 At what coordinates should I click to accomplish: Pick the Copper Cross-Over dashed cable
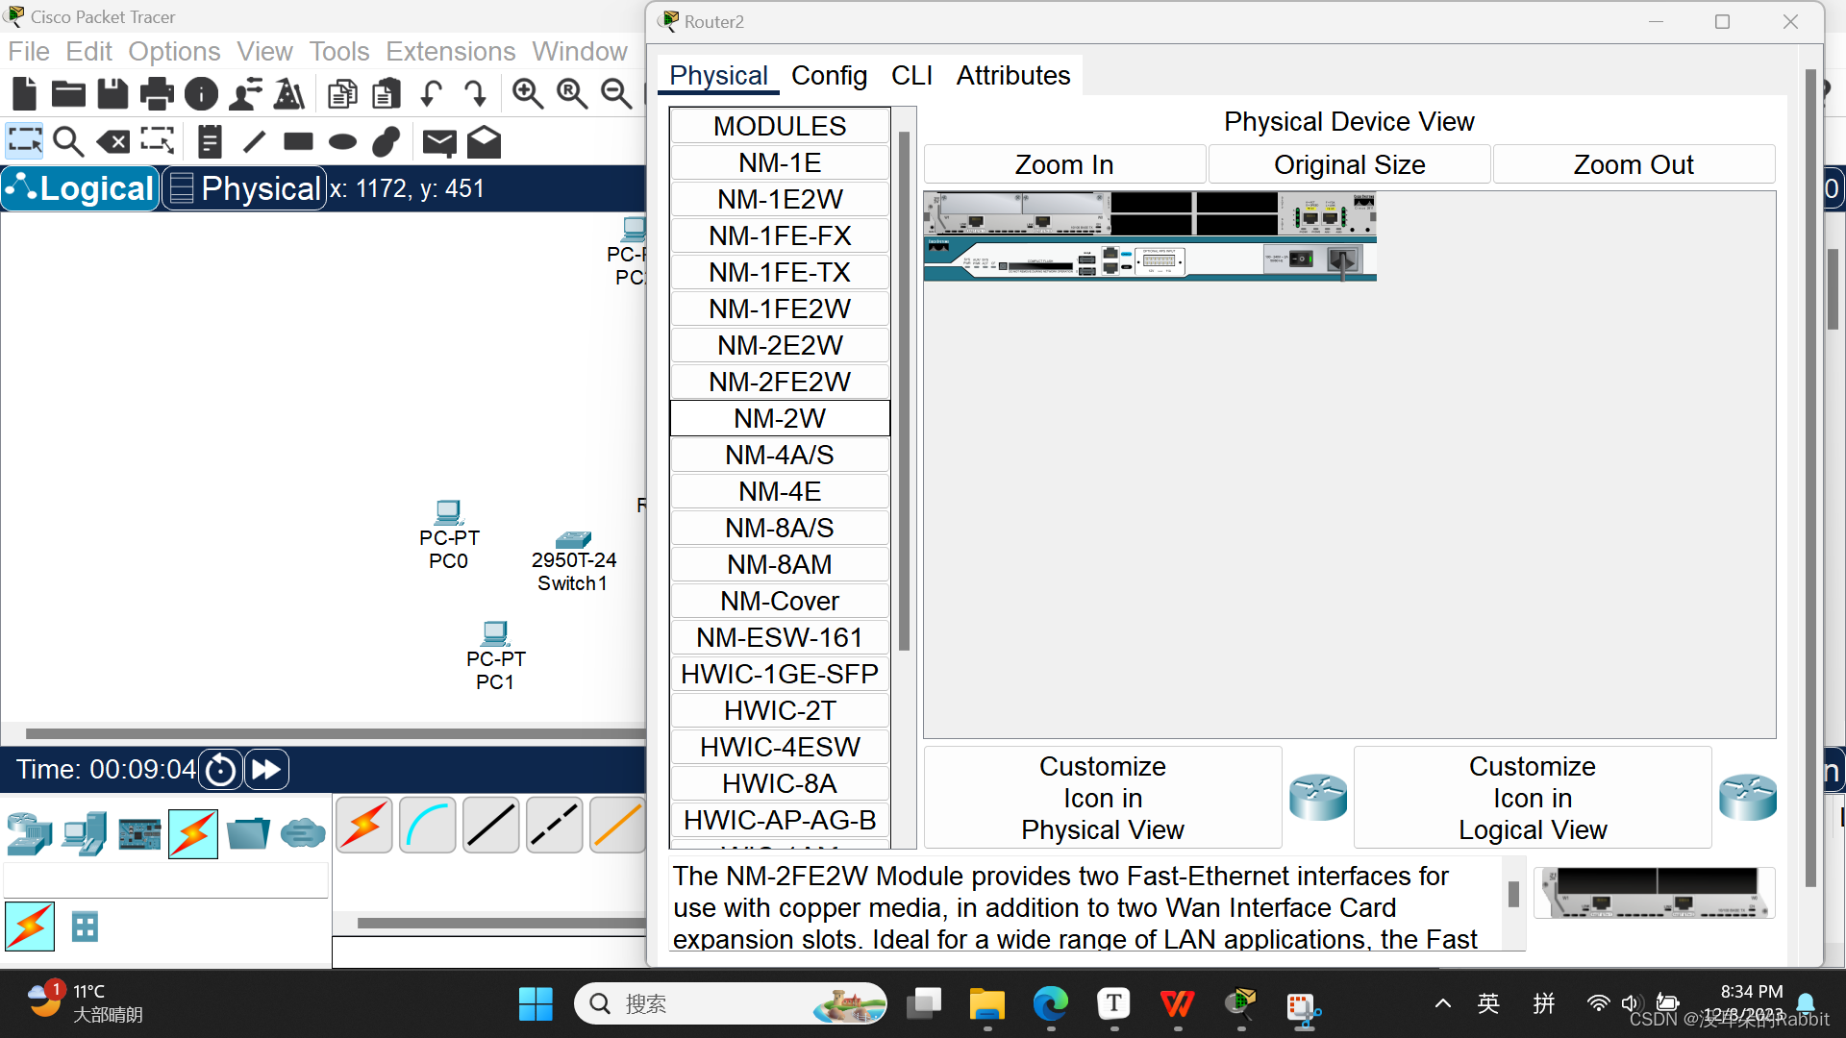[555, 825]
